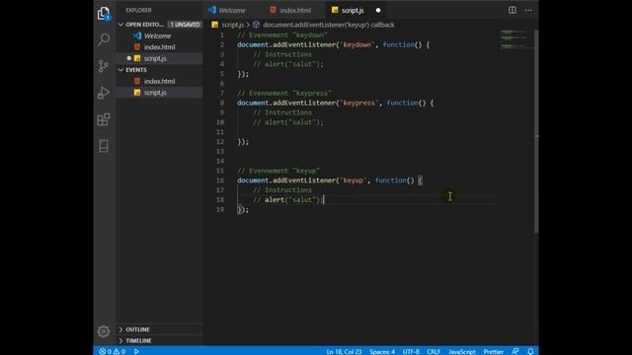Screen dimensions: 632x355
Task: Open the Search view icon
Action: click(104, 39)
